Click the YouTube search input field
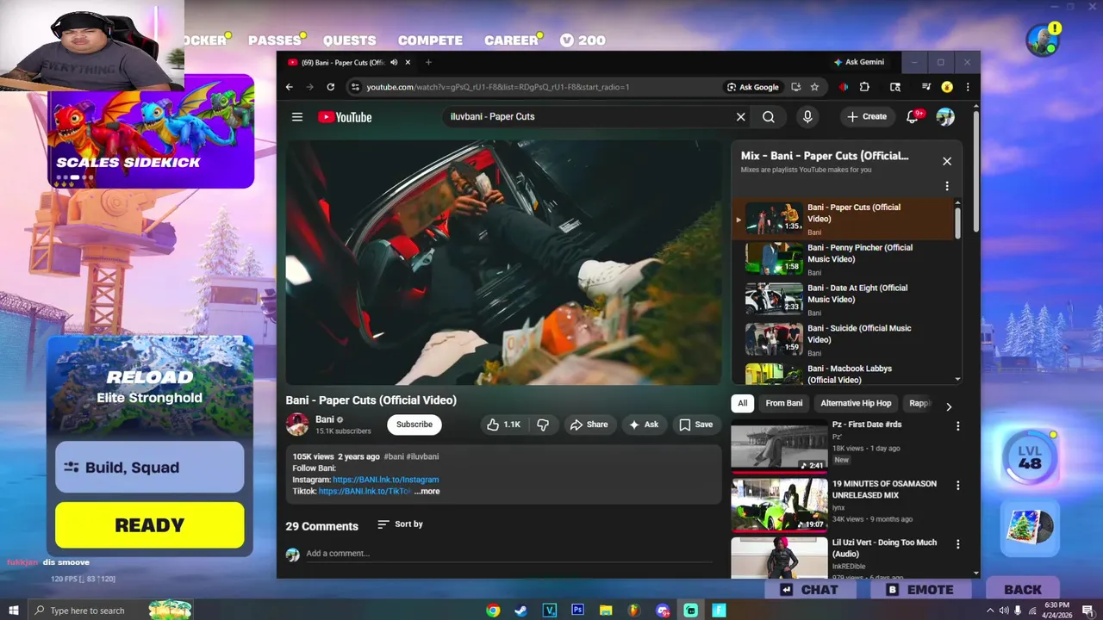 (x=586, y=117)
